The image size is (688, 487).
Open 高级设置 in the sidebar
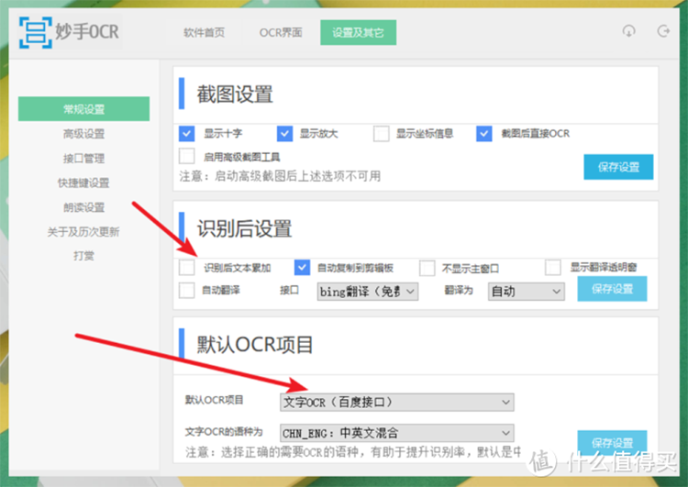[83, 133]
